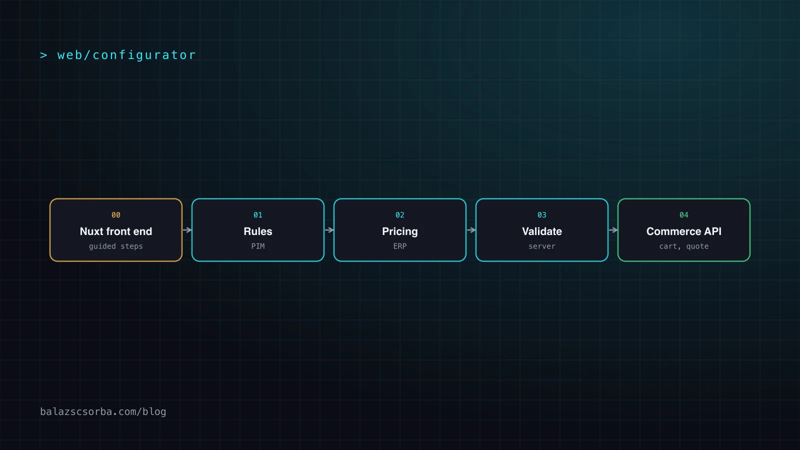800x450 pixels.
Task: Click the arrow between Validate and Commerce API
Action: [x=613, y=230]
